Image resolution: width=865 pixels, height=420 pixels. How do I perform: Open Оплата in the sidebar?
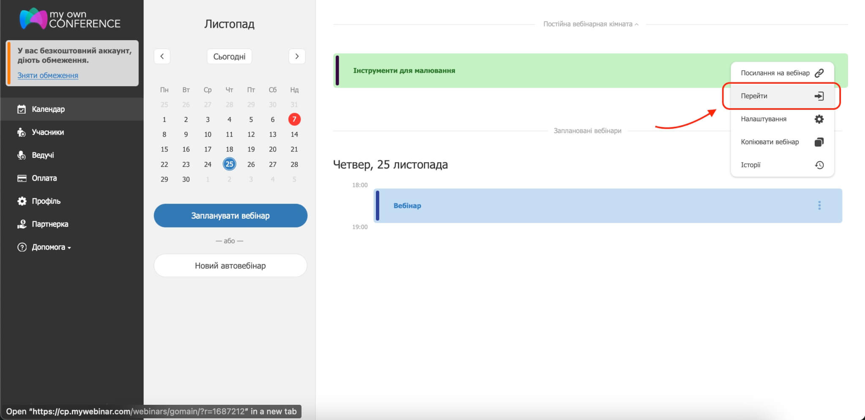coord(44,178)
